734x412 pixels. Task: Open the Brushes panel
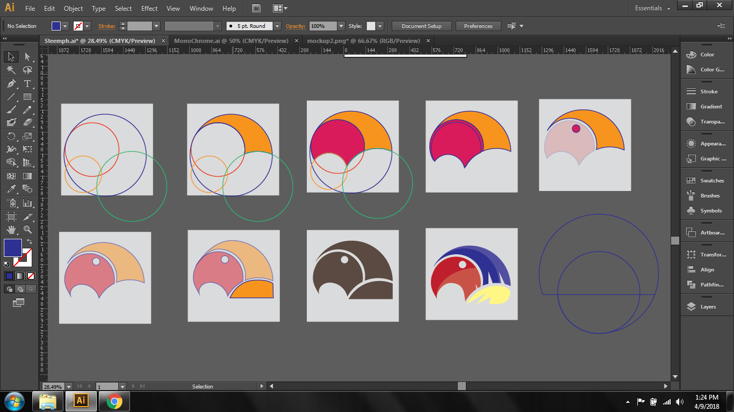pos(703,196)
